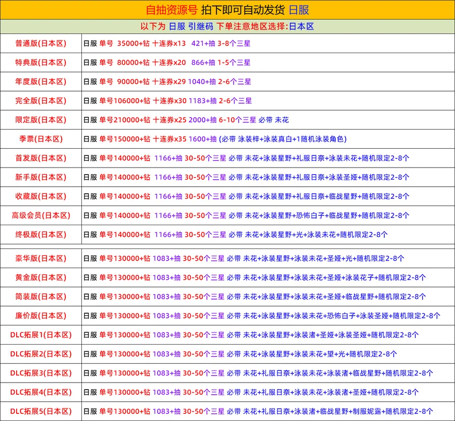Click the 限定版(日本区) label

coord(40,120)
